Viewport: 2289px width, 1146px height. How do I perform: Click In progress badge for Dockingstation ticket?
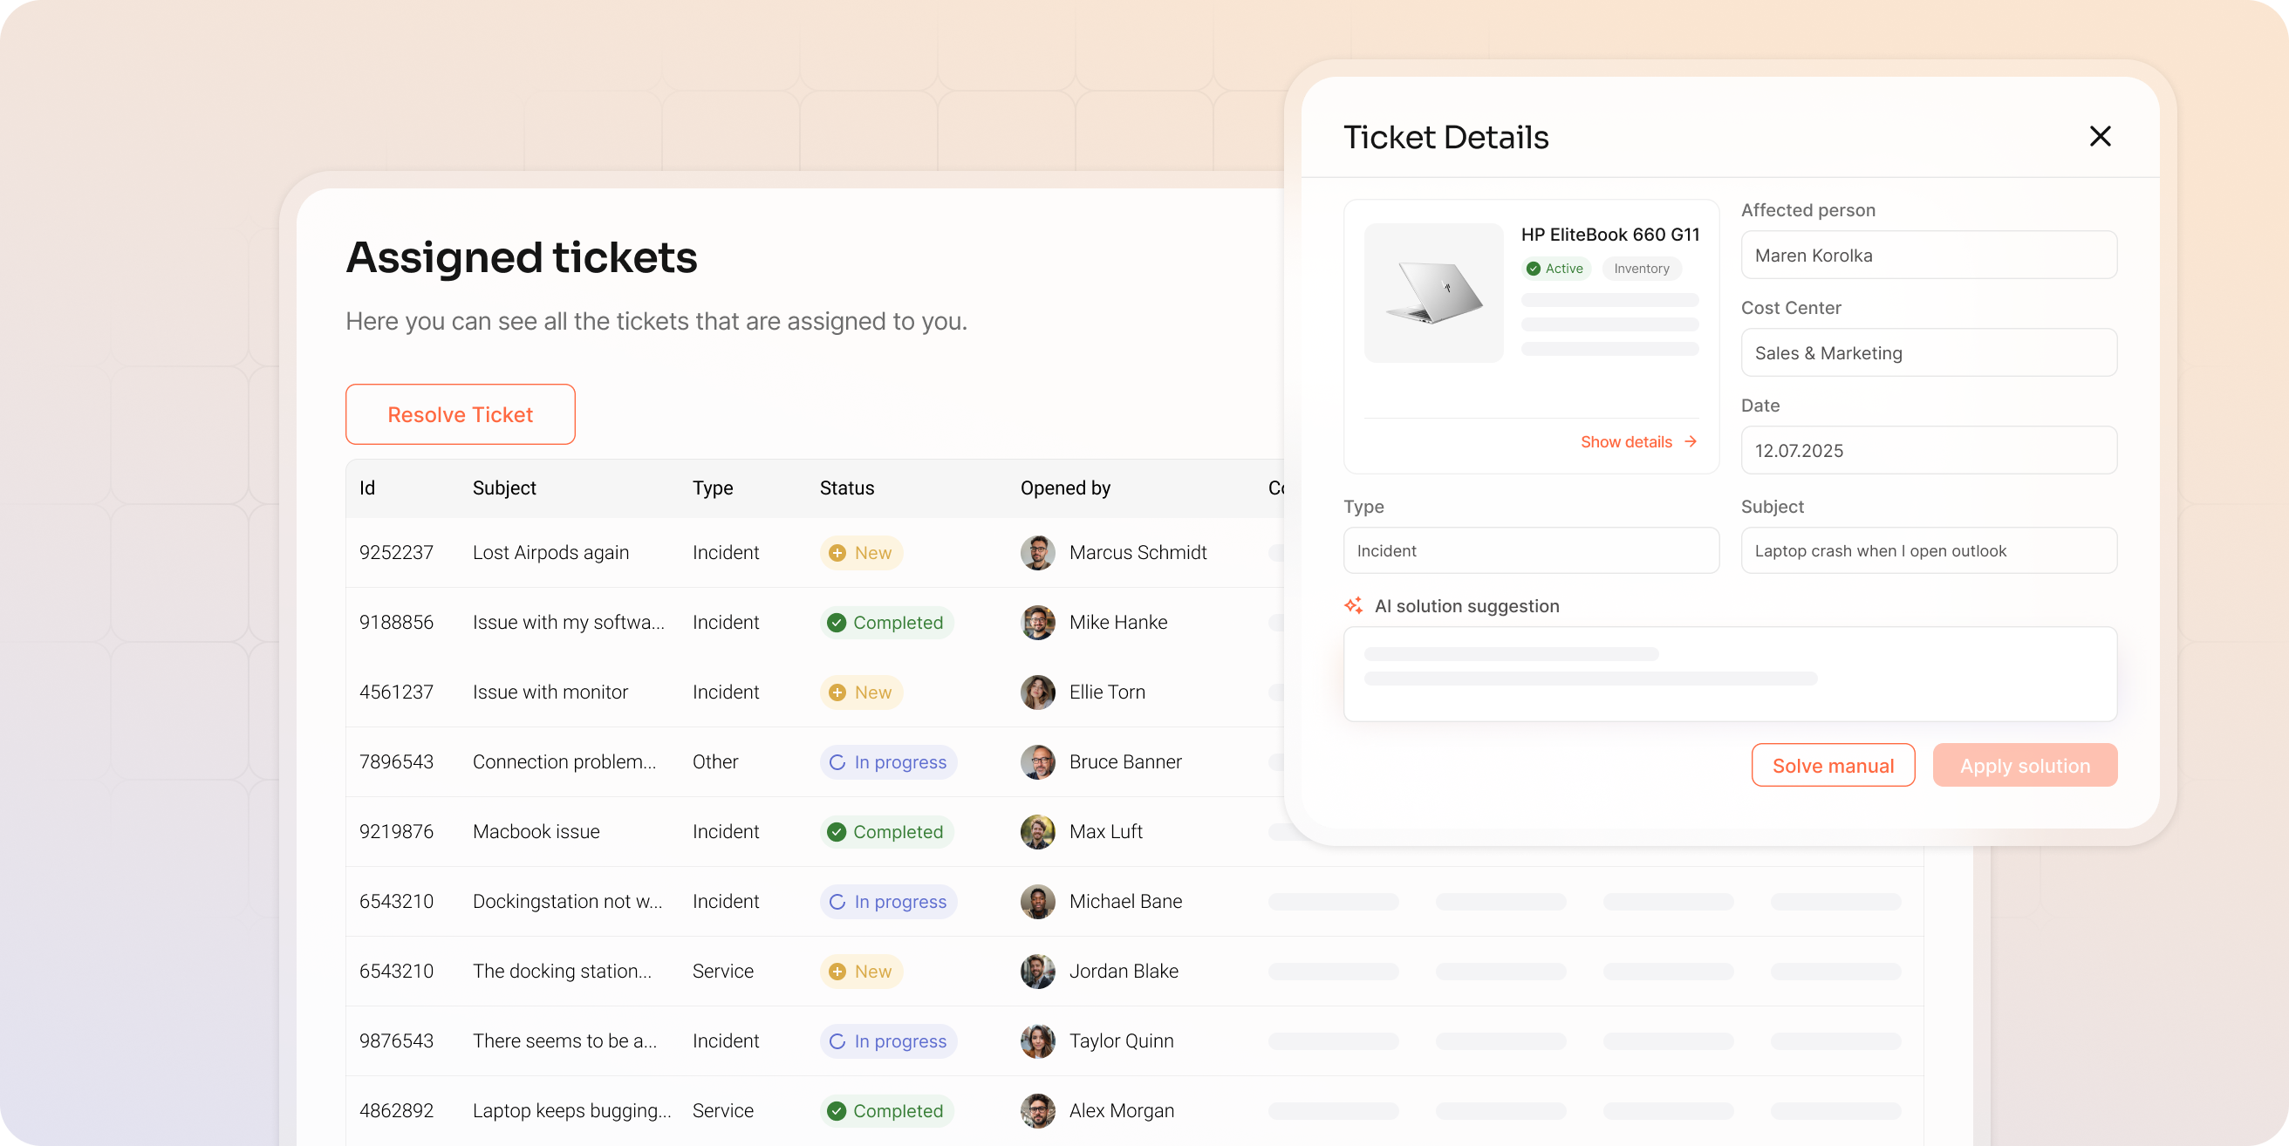tap(888, 902)
